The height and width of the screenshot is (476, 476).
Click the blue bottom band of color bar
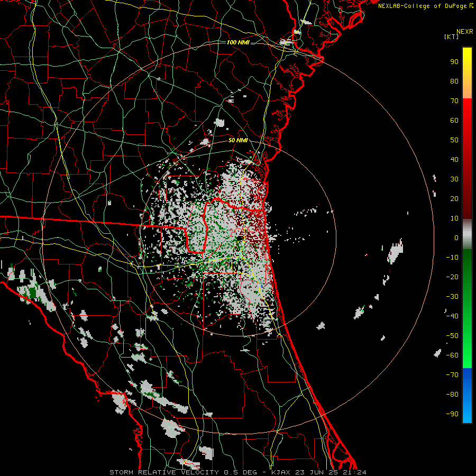467,396
